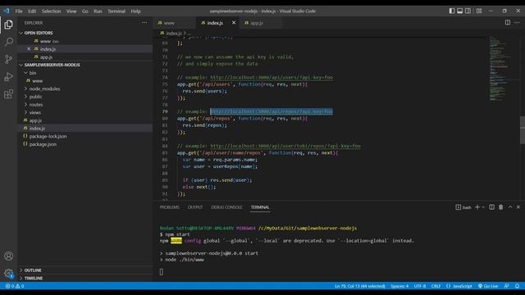Create a new terminal with plus icon
Image resolution: width=525 pixels, height=295 pixels.
click(x=477, y=207)
